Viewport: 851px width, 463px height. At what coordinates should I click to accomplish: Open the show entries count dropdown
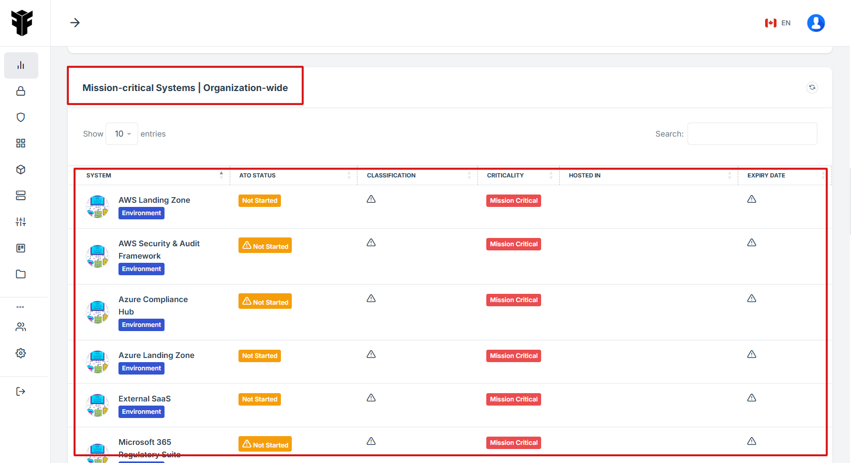(122, 134)
